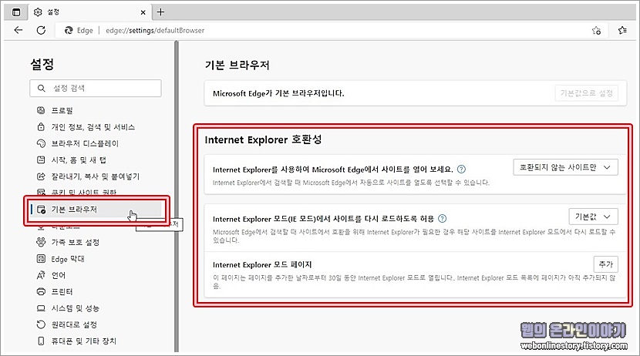Click the 프로필 icon in sidebar

(x=41, y=110)
